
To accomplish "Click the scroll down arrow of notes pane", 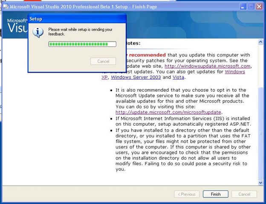I will coord(260,182).
